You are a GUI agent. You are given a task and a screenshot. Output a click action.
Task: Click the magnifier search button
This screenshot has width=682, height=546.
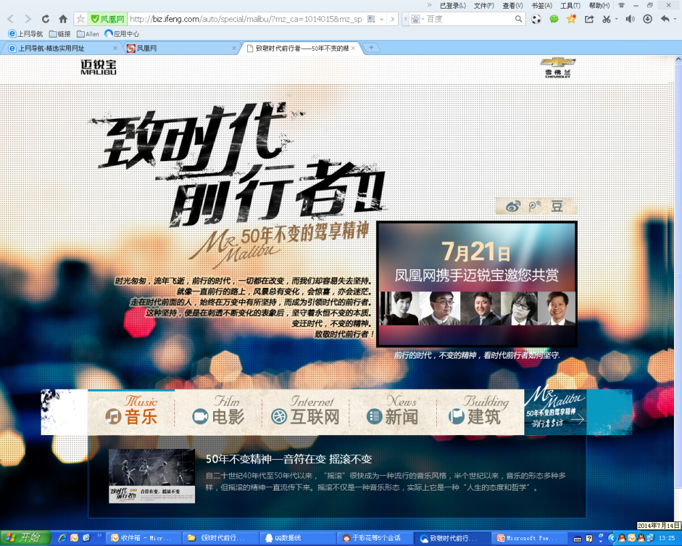(518, 19)
